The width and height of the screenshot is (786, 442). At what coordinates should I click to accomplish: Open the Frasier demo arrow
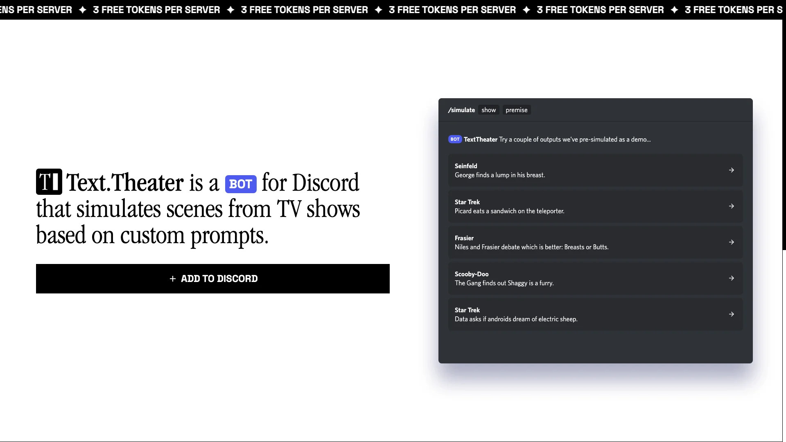click(x=732, y=242)
